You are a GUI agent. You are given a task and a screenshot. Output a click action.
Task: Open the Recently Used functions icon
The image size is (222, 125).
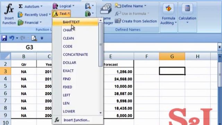click(x=20, y=15)
